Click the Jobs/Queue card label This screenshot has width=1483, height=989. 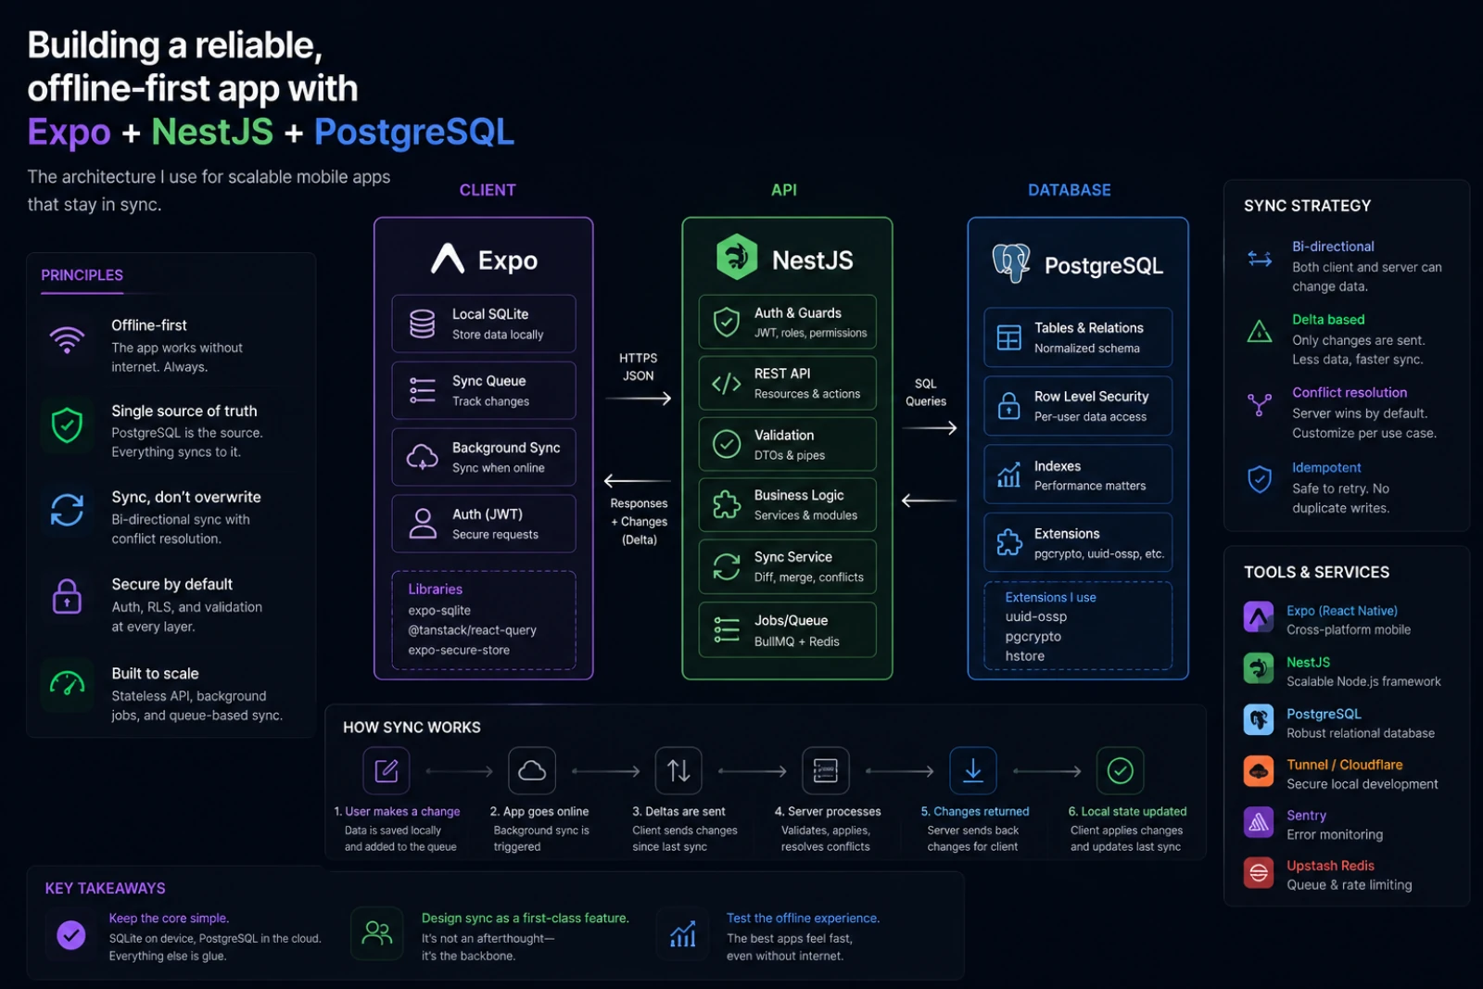791,620
